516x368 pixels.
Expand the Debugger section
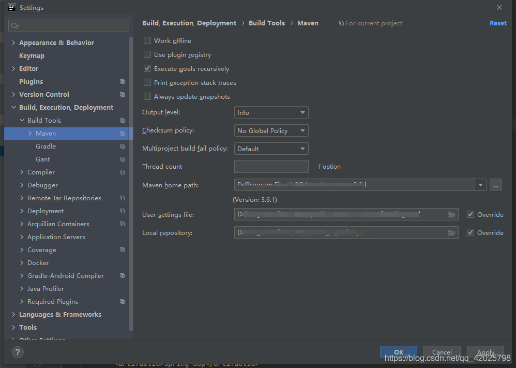click(22, 185)
